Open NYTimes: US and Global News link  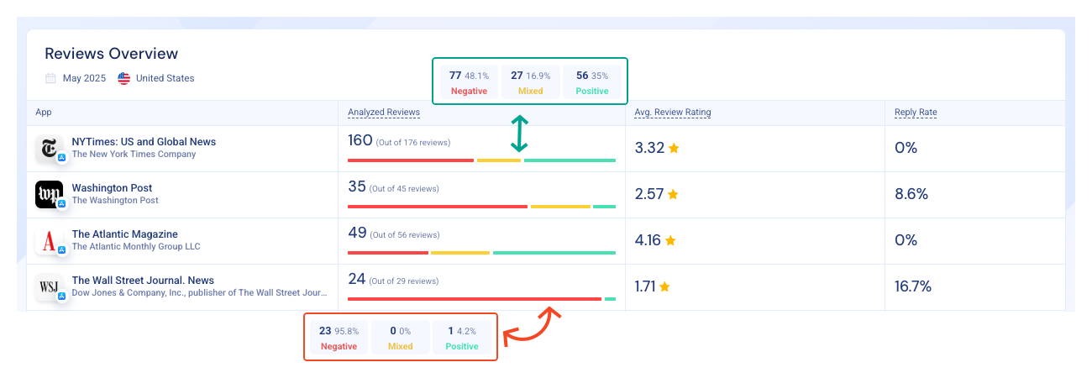[144, 142]
